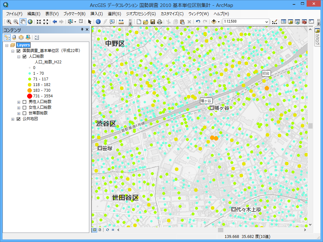Enable the 世帯数総数 layer
This screenshot has width=323, height=242.
(25, 113)
